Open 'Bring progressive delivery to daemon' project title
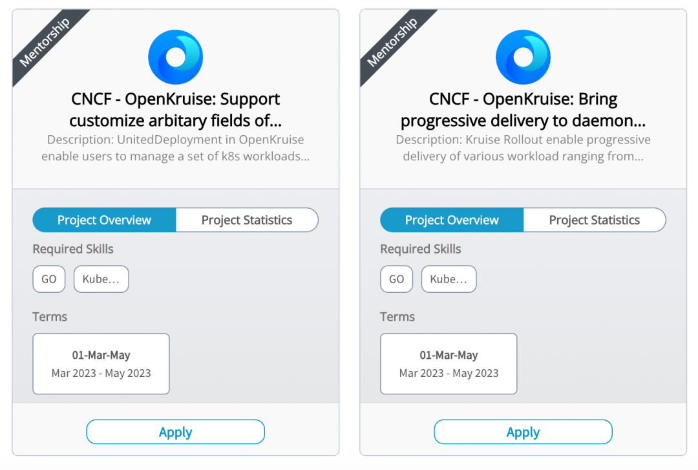 (523, 110)
